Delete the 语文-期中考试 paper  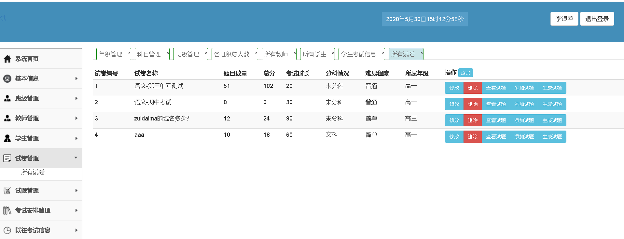(x=473, y=104)
